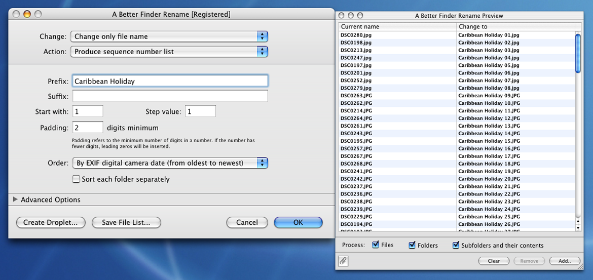This screenshot has height=280, width=593.
Task: Select the DSC0252.jpg row
Action: tap(457, 81)
